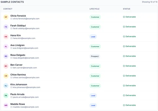Select the name Rosa Delgado
The width and height of the screenshot is (158, 111).
click(x=18, y=55)
